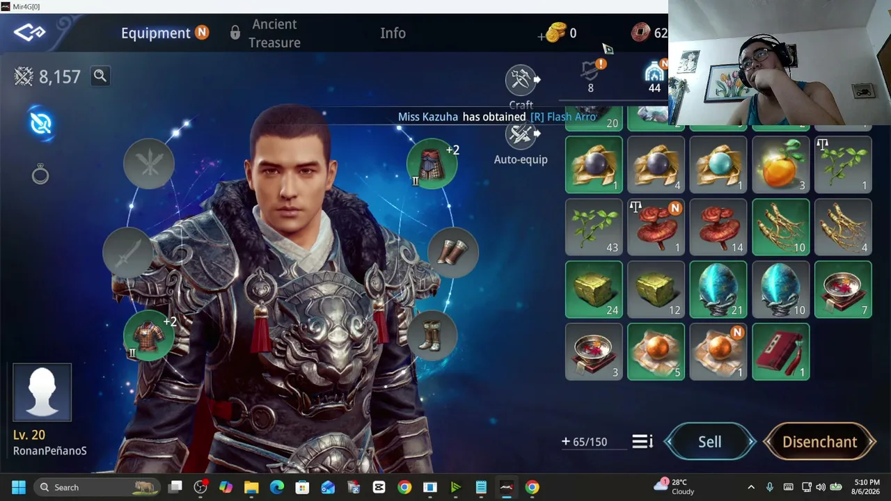Select the green-highlighted purple orb item, count 1
This screenshot has width=891, height=501.
click(x=594, y=165)
